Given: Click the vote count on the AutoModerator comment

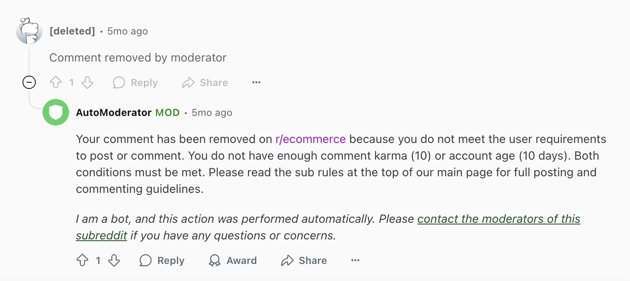Looking at the screenshot, I should point(98,260).
